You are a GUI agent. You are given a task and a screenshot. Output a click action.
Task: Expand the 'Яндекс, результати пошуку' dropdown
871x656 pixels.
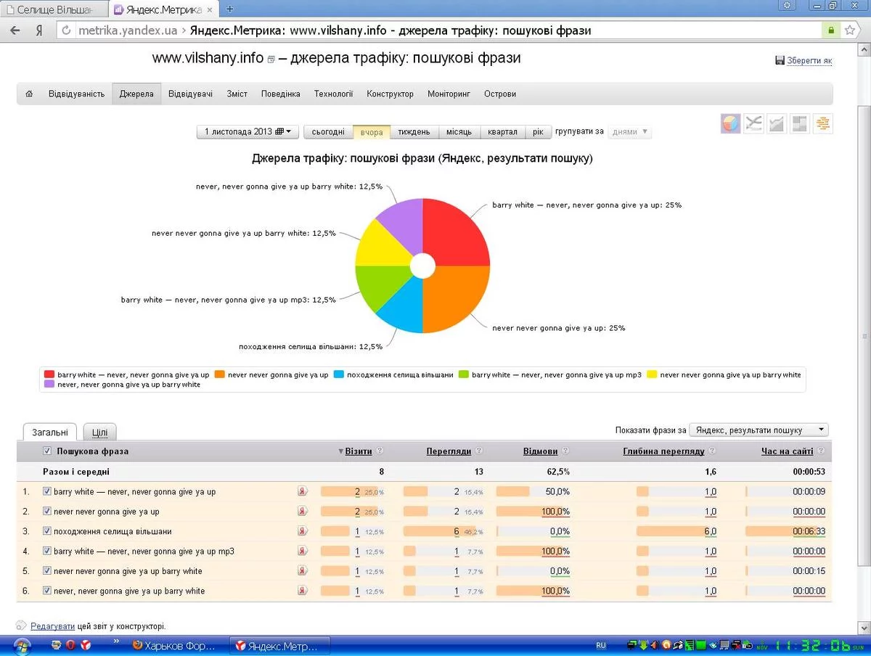[x=758, y=430]
